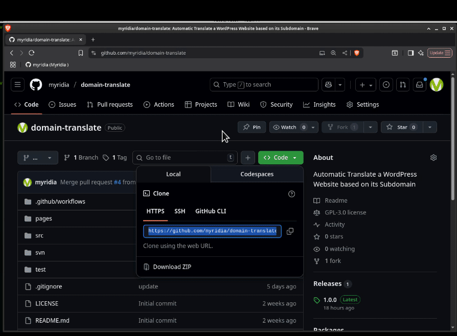Click the Go to file search field

(185, 158)
